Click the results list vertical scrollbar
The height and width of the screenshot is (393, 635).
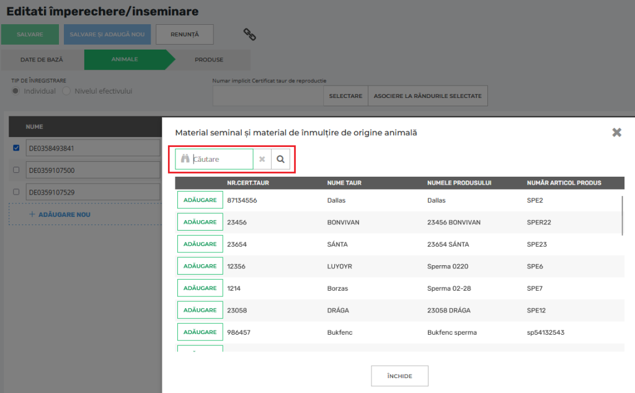coord(623,215)
